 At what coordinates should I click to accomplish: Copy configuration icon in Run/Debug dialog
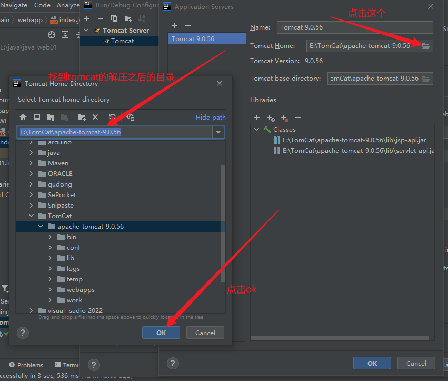[x=114, y=18]
